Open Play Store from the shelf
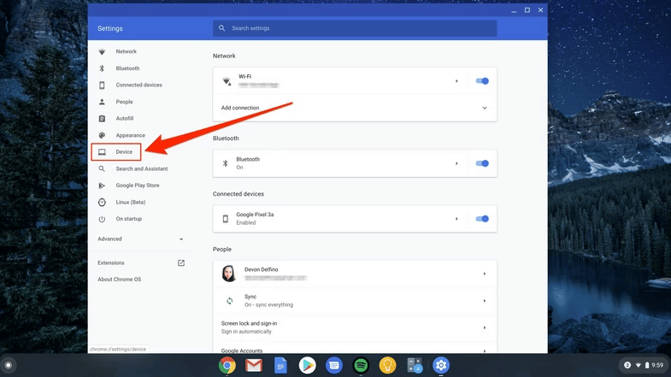 click(x=307, y=365)
